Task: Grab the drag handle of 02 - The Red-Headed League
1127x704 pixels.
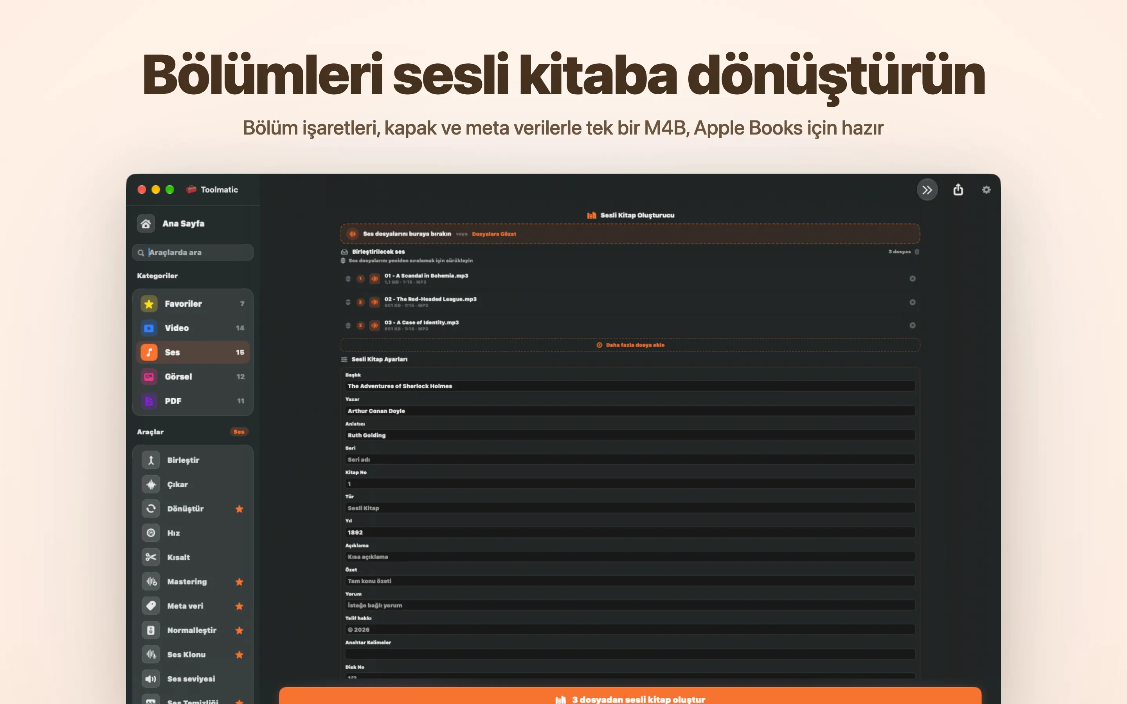Action: pyautogui.click(x=348, y=302)
